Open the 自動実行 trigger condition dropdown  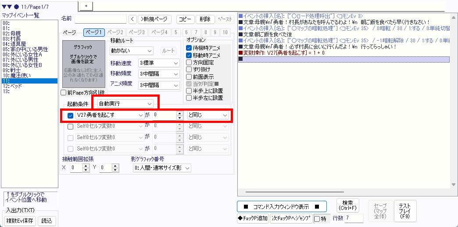pos(125,104)
